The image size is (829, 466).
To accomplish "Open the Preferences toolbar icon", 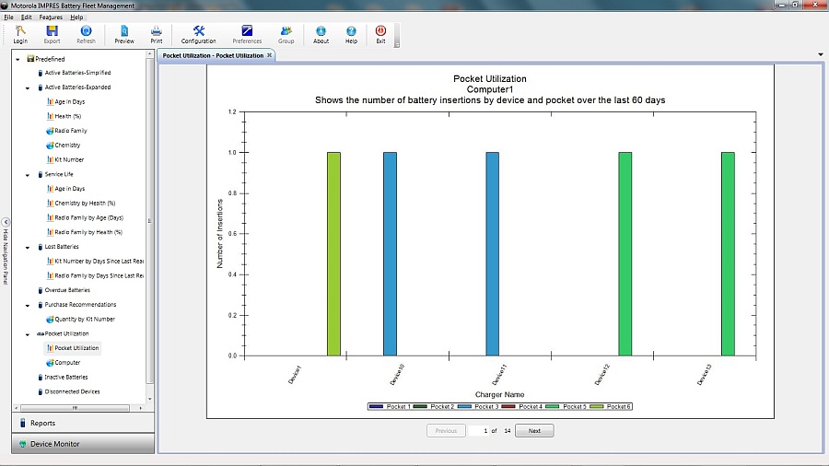I will 247,35.
